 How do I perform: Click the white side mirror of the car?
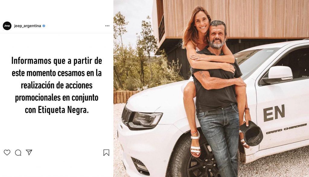click(x=278, y=75)
